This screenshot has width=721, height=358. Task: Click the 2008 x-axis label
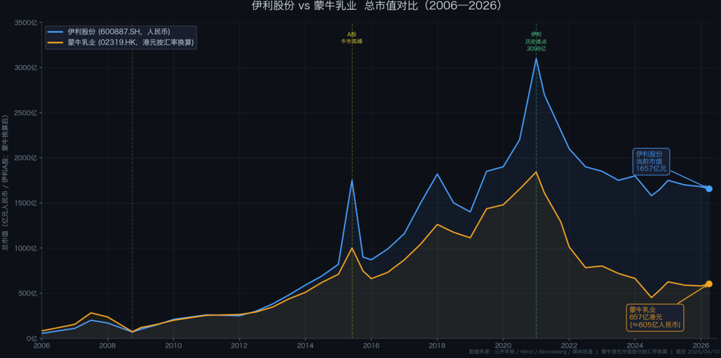point(107,345)
